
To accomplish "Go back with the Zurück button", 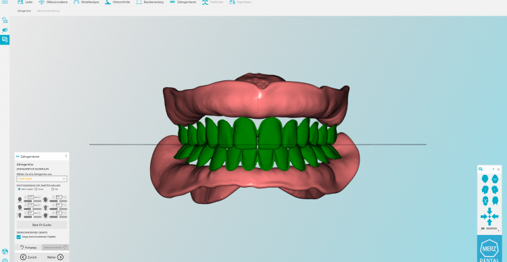I will [x=29, y=257].
